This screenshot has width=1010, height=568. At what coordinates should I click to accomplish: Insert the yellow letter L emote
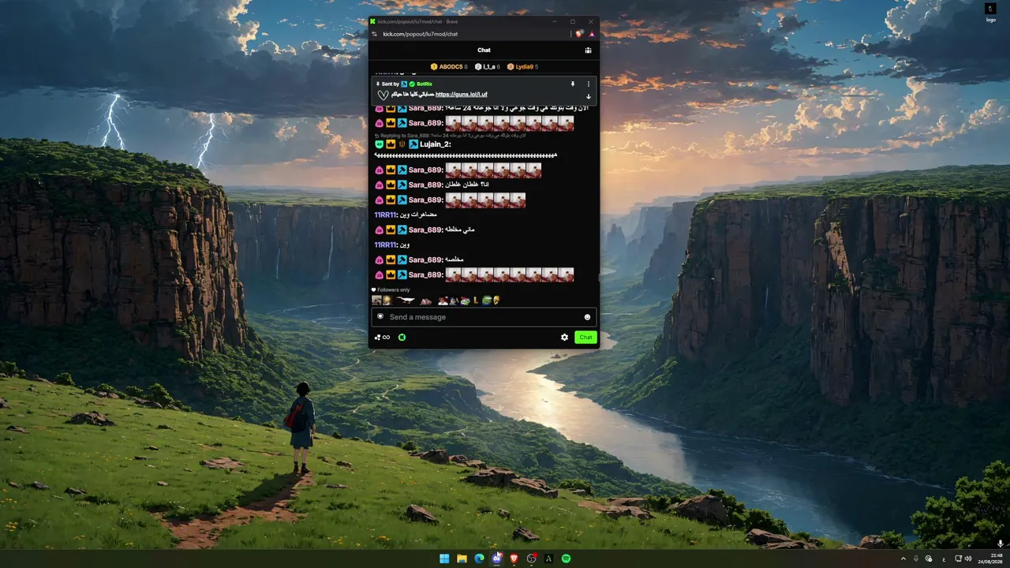tap(476, 301)
